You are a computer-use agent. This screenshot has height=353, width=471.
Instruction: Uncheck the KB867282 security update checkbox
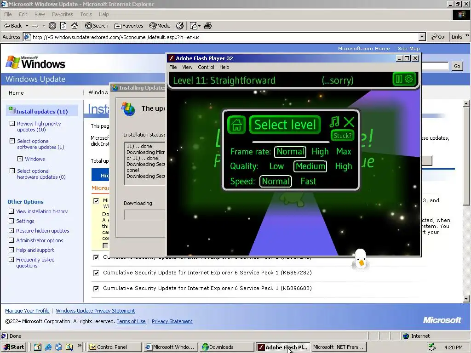click(x=96, y=273)
